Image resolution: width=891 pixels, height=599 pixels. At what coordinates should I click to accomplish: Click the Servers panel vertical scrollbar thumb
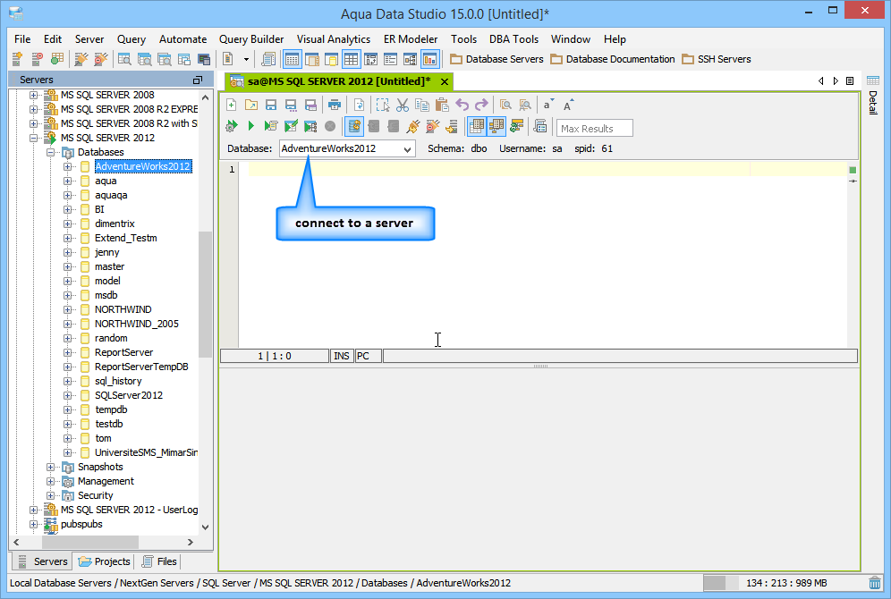click(205, 295)
